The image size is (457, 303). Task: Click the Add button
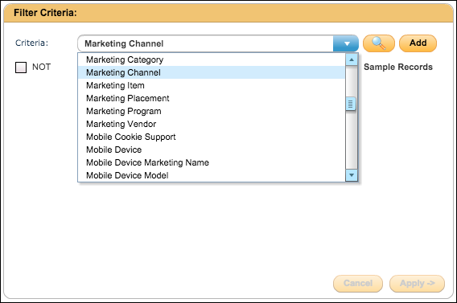click(418, 43)
